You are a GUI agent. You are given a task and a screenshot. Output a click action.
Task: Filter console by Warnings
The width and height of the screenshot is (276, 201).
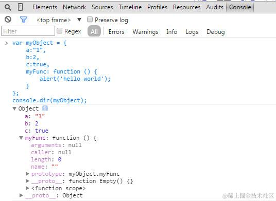click(145, 32)
